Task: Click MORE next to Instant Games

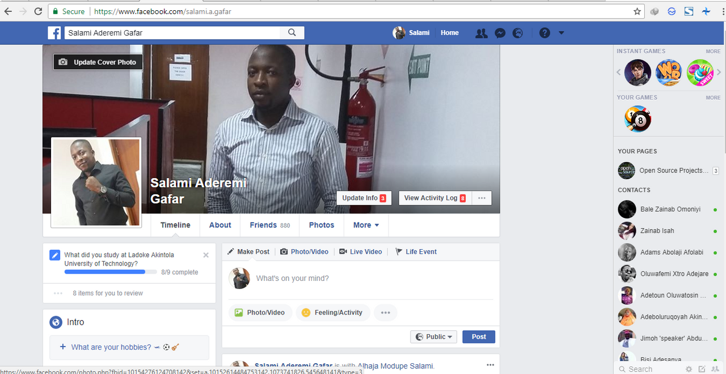Action: pos(713,52)
